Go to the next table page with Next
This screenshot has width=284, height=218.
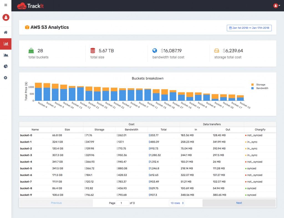(x=239, y=203)
